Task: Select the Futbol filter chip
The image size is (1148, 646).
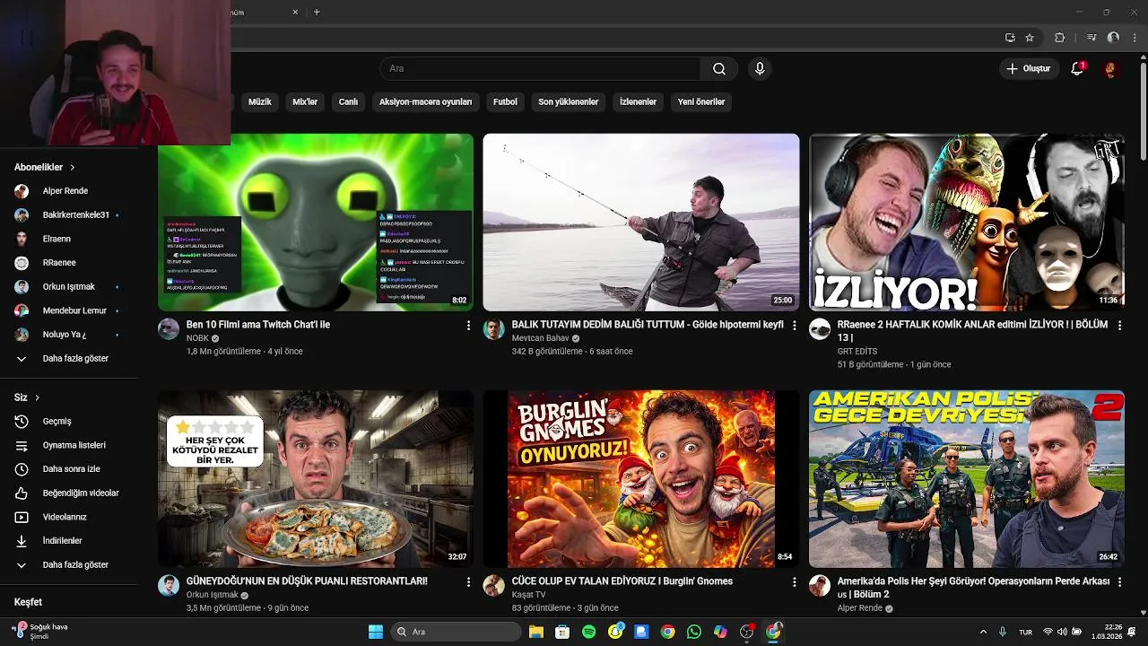Action: pyautogui.click(x=505, y=102)
